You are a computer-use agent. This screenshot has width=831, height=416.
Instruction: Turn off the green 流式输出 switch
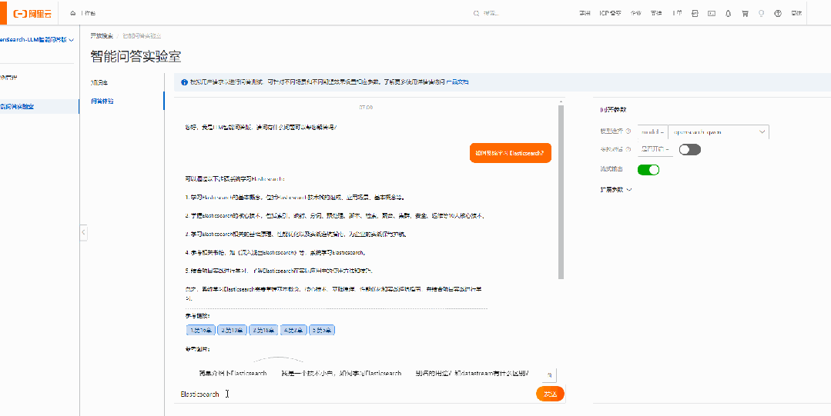[x=648, y=170]
